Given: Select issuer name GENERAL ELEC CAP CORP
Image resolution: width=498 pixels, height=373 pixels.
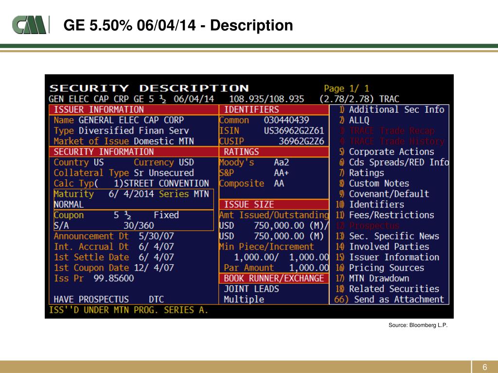Looking at the screenshot, I should pyautogui.click(x=131, y=120).
